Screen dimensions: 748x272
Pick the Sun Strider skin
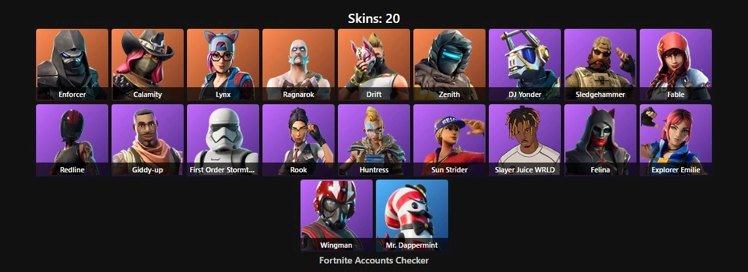pos(449,140)
